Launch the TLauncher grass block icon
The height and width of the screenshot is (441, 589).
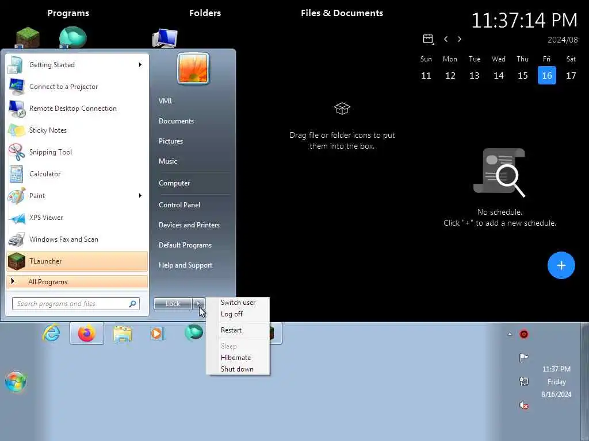click(17, 261)
